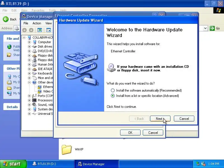Open Favorites menu in Explorer window

click(38, 10)
